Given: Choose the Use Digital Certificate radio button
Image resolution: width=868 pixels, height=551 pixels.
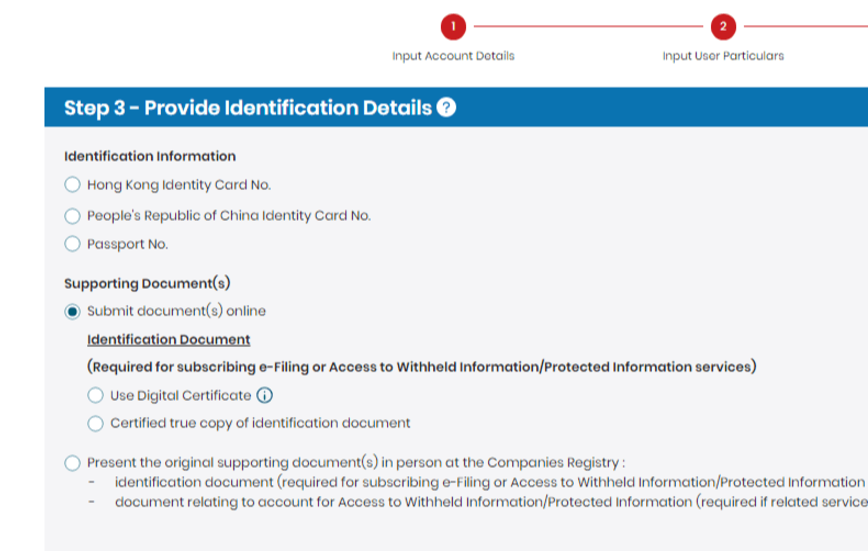Looking at the screenshot, I should 96,395.
